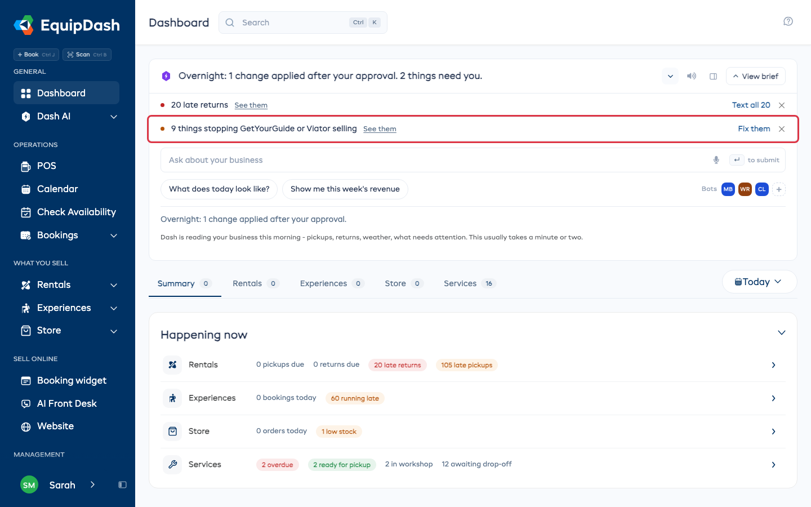Dismiss the GetYourGuide or Viator alert
Screen dimensions: 811x507
[782, 129]
